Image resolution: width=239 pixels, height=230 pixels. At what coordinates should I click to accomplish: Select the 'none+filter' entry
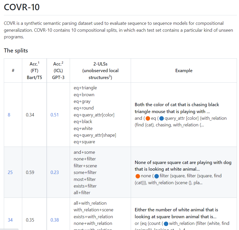[x=85, y=159]
